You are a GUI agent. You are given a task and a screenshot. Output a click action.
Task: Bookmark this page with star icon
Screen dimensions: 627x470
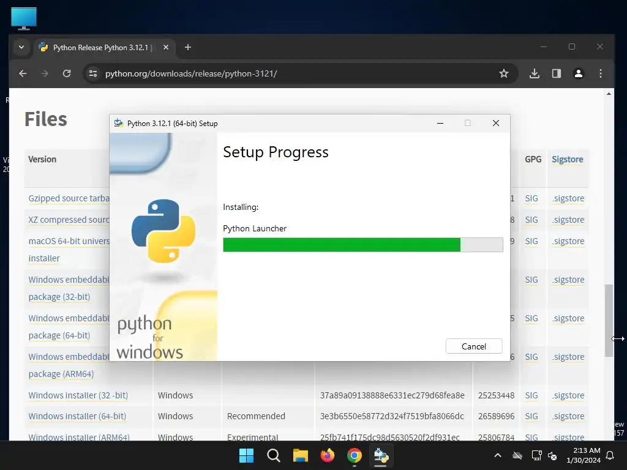point(504,73)
